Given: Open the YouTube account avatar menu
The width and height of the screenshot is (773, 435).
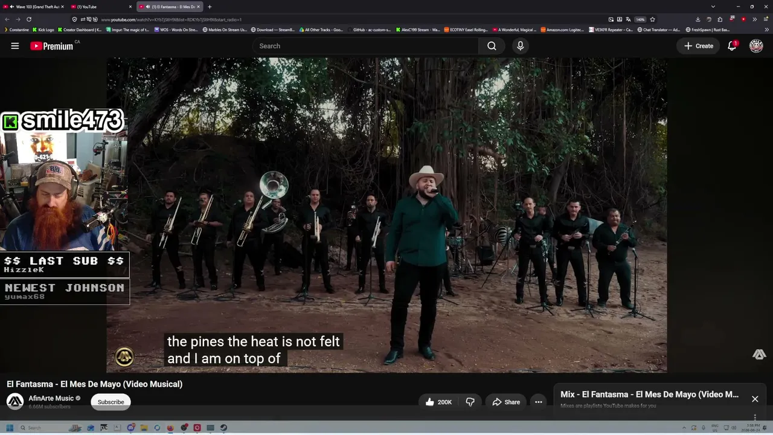Looking at the screenshot, I should click(x=756, y=46).
